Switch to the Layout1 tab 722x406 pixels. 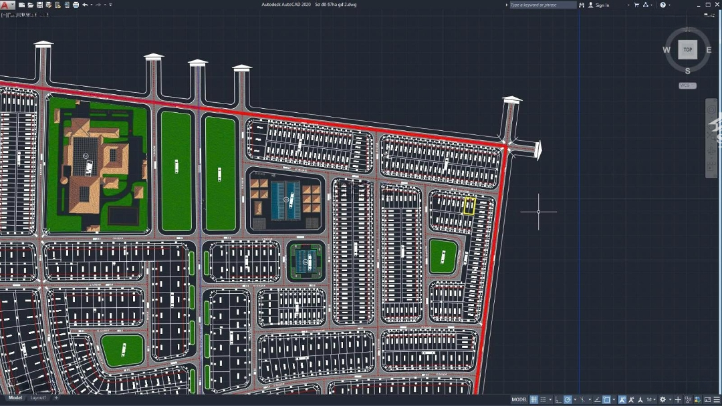pos(38,398)
